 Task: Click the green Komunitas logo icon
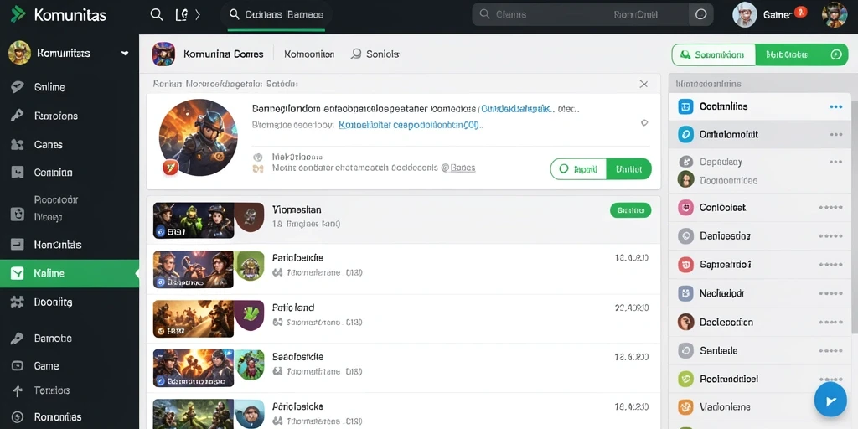pyautogui.click(x=18, y=14)
